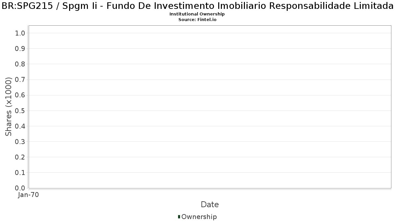Click the BR:SPG215 chart title
This screenshot has width=395, height=222.
[x=197, y=6]
